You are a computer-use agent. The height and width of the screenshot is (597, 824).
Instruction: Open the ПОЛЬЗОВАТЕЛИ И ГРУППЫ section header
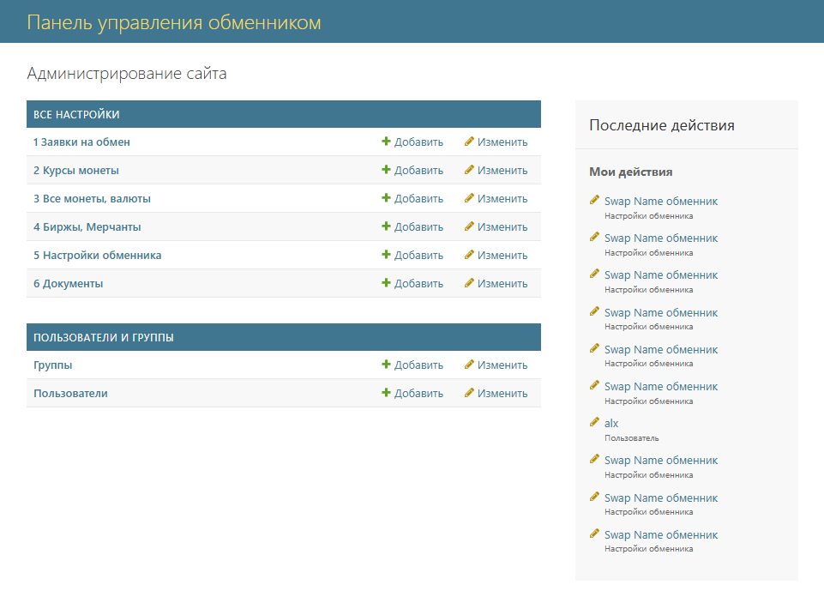(104, 338)
